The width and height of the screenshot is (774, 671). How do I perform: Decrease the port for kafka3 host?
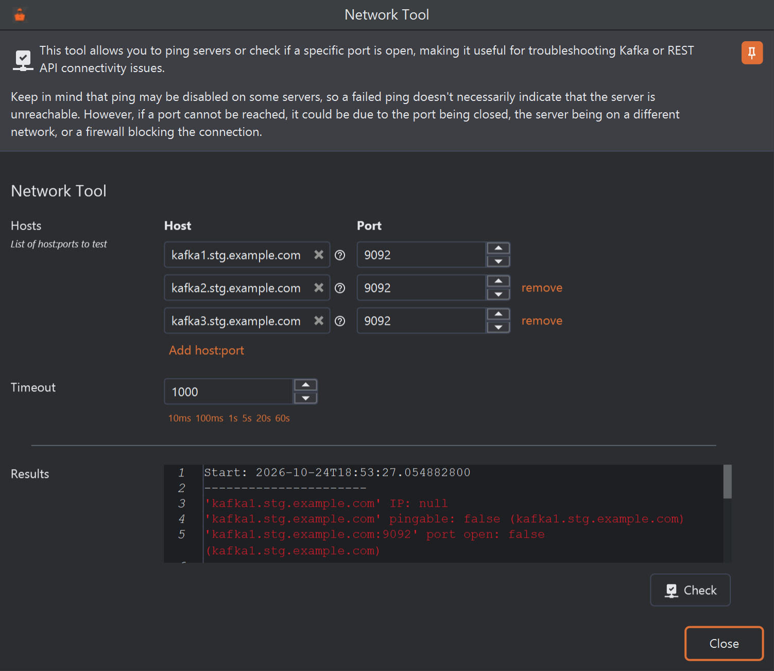[498, 327]
